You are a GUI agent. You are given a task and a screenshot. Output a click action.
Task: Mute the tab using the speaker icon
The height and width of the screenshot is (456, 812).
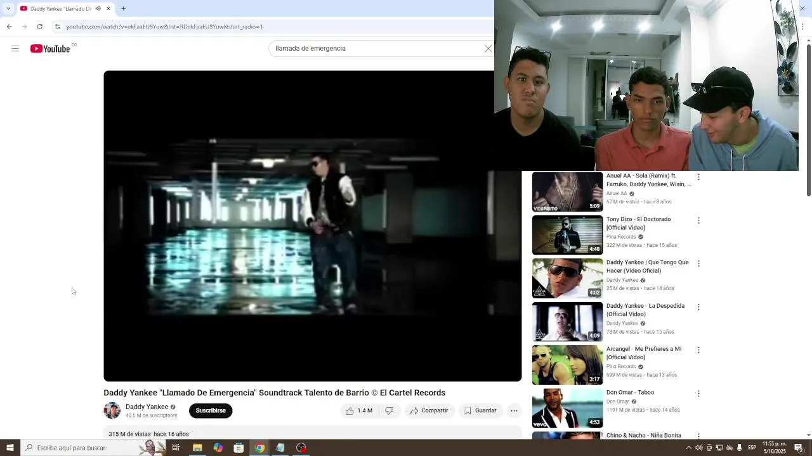point(98,9)
